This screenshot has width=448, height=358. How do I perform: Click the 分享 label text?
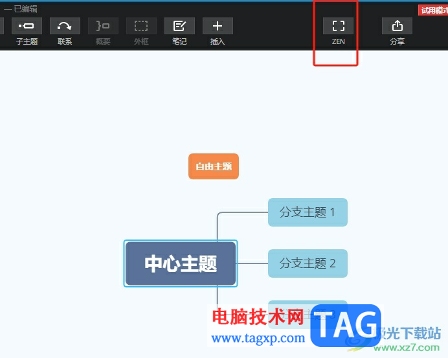click(397, 41)
